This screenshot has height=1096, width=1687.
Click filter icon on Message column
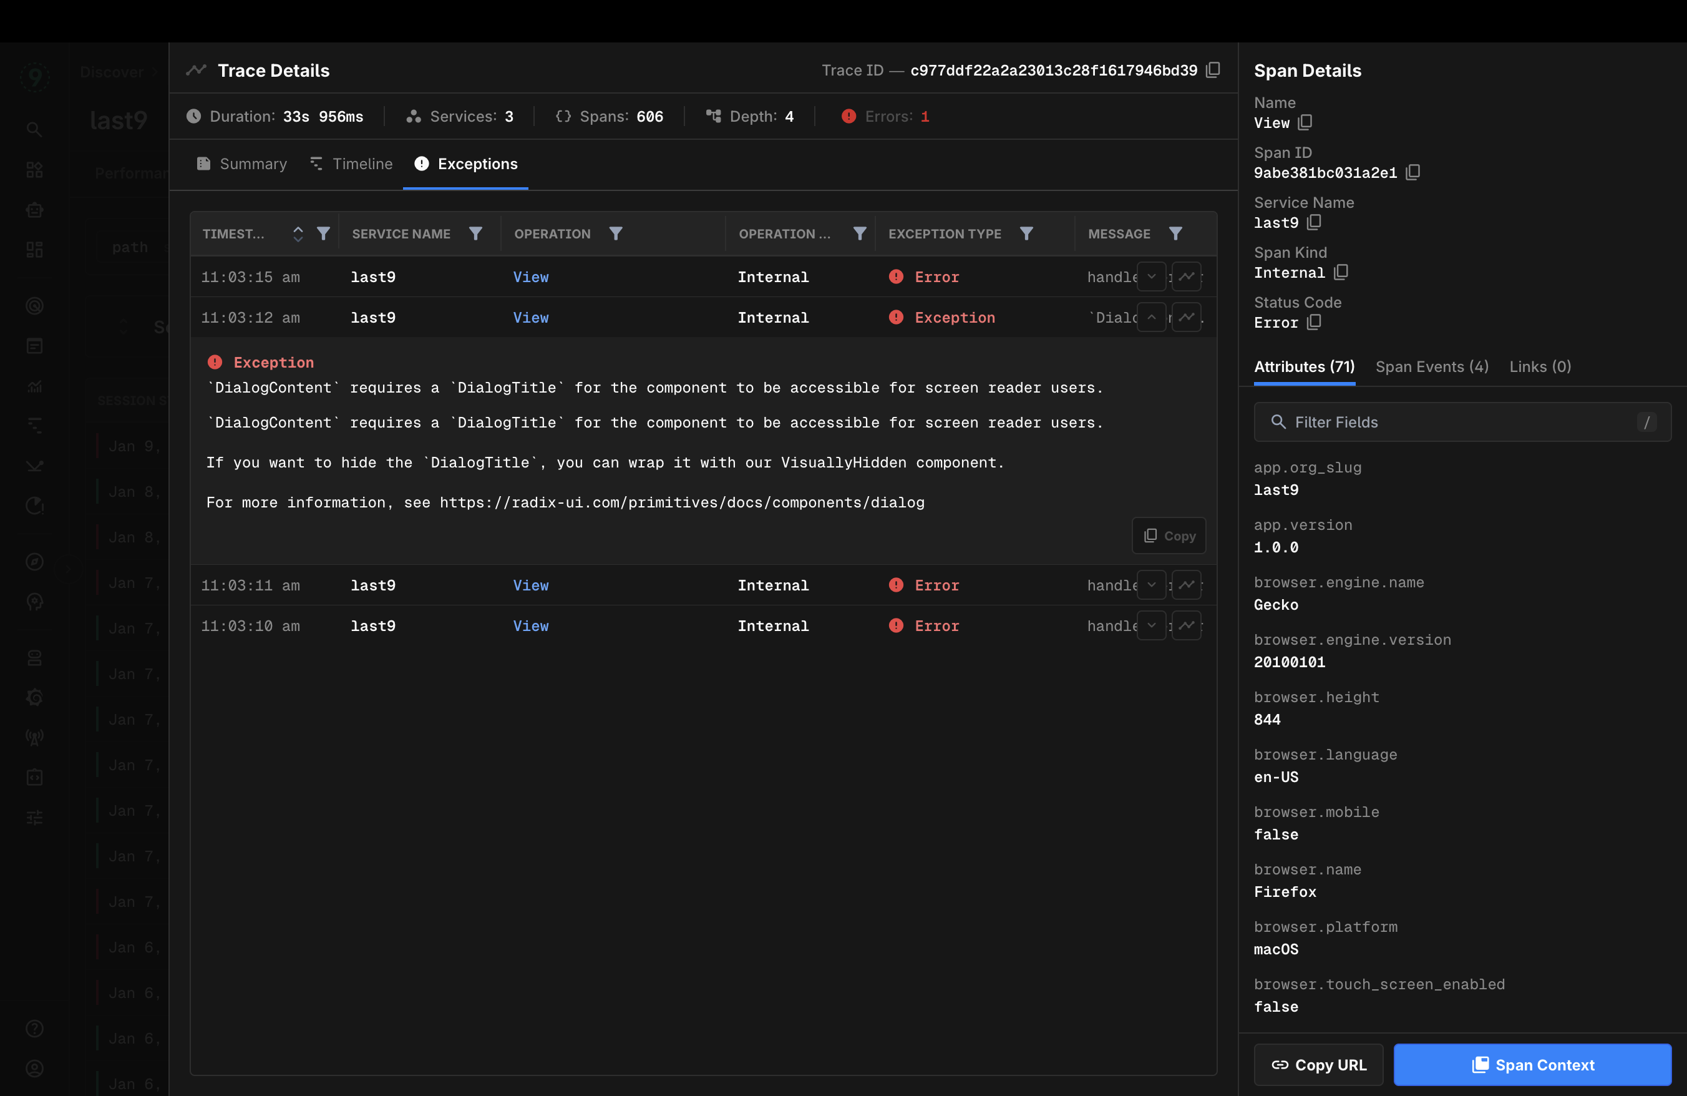(1175, 233)
